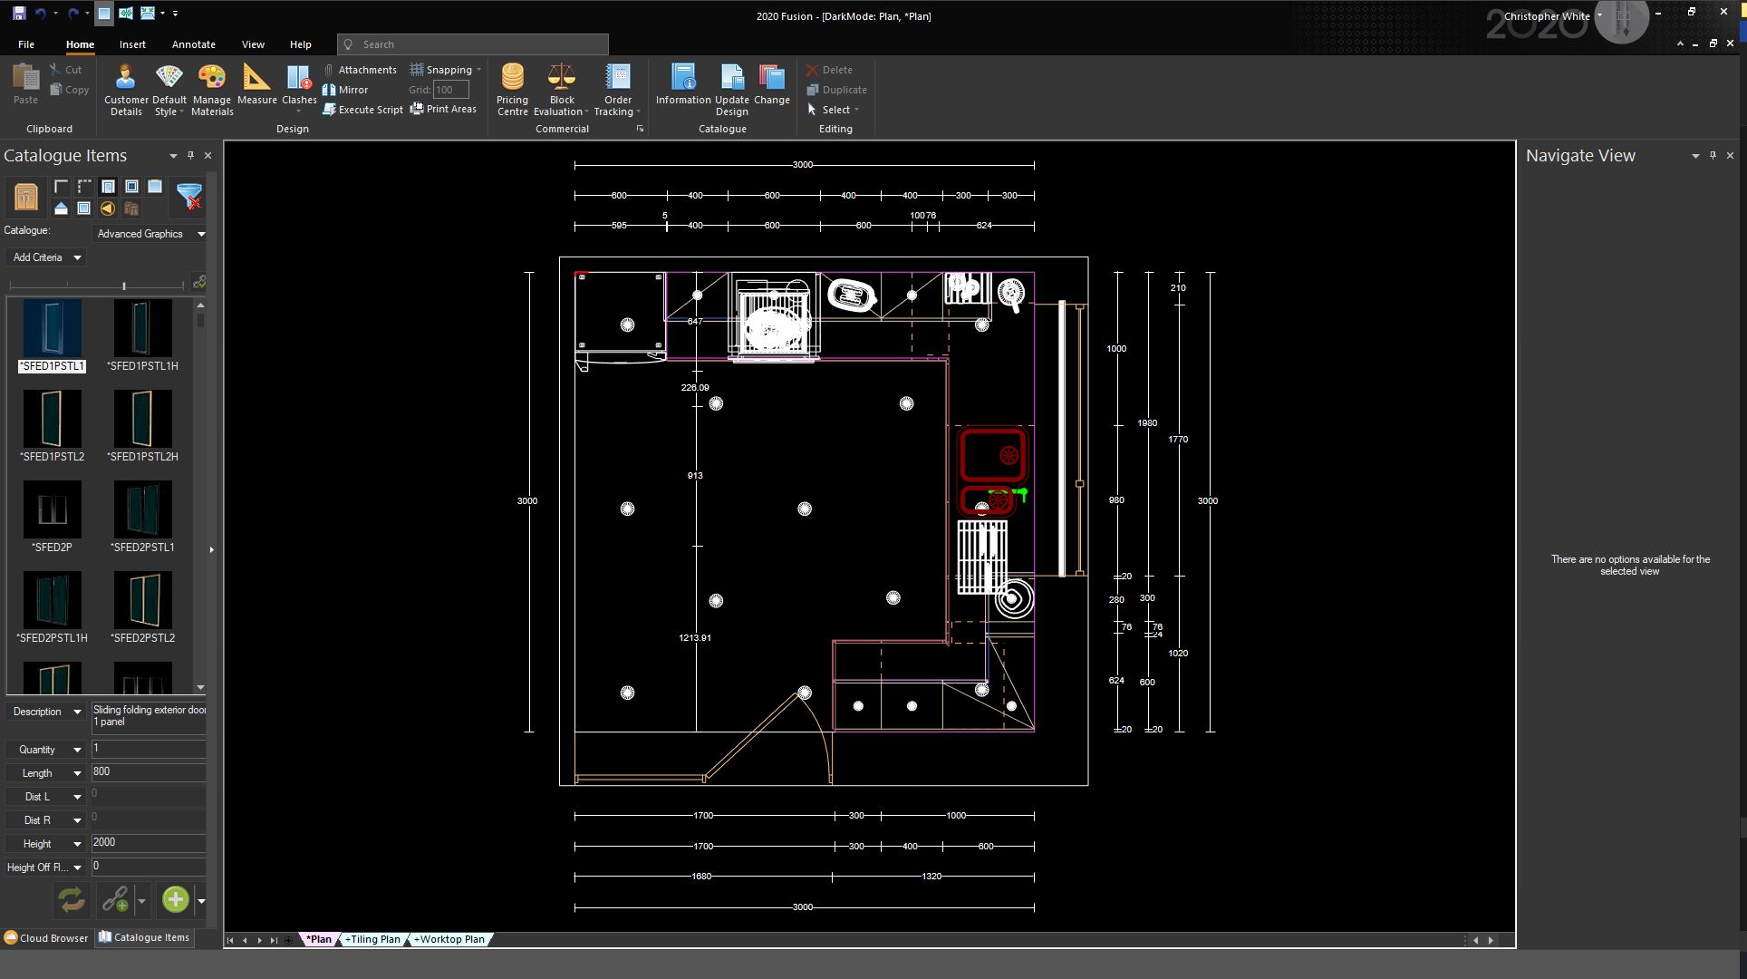Screen dimensions: 1747x979
Task: Open the Pricing Centre
Action: pos(512,91)
